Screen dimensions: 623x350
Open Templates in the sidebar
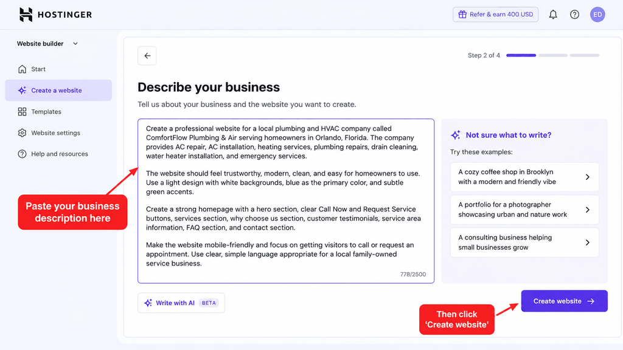pos(58,112)
